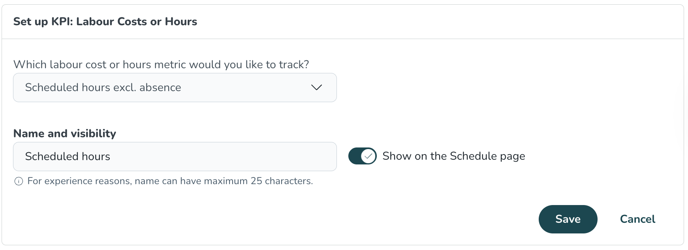Screen dimensions: 688x250
Task: Click the "Show on the Schedule page" label
Action: click(453, 156)
